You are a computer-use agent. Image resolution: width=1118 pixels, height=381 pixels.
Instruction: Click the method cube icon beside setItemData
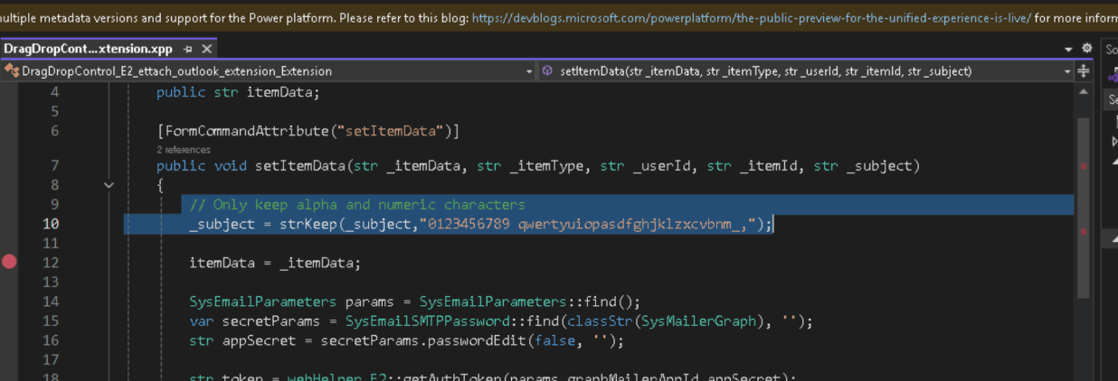[x=548, y=71]
